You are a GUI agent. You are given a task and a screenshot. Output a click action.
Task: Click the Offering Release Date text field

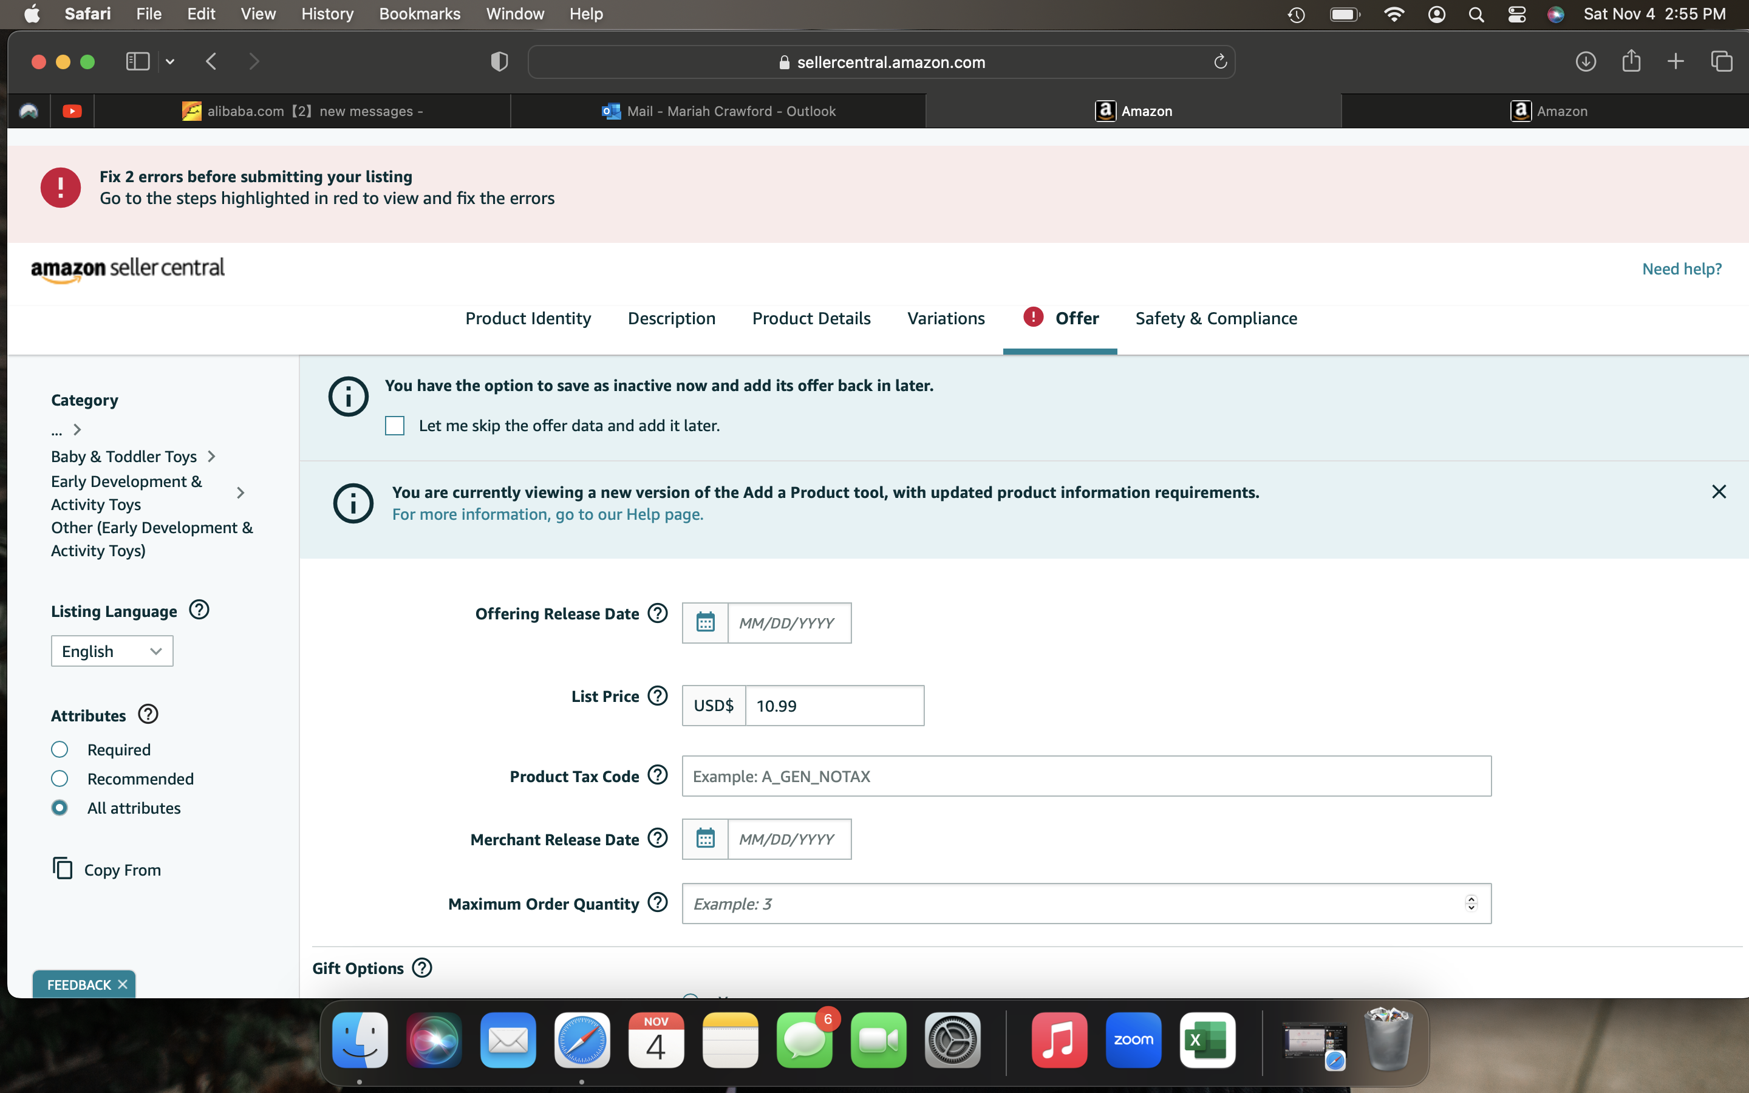click(x=788, y=622)
